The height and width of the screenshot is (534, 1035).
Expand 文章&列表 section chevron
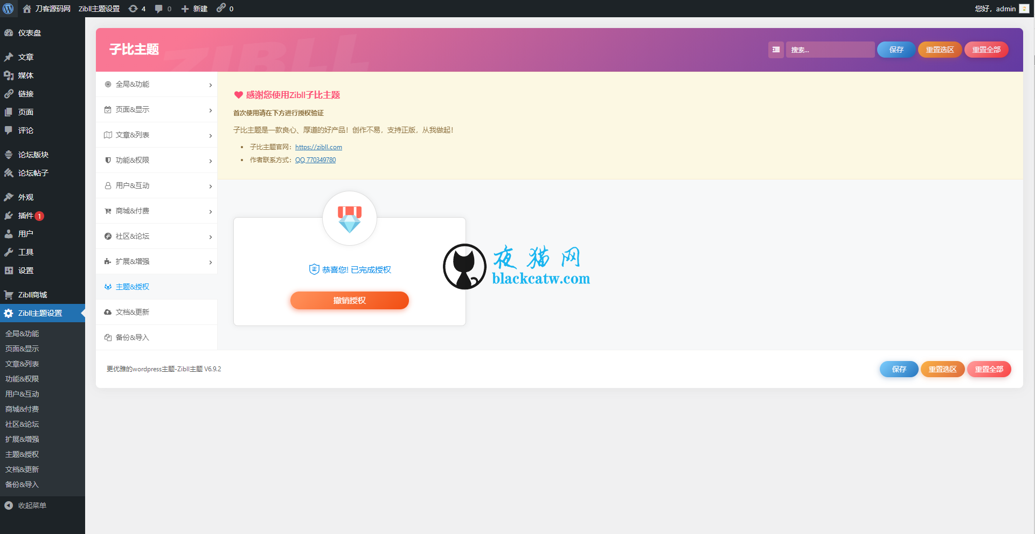coord(211,136)
